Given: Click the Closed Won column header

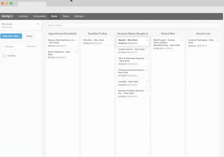Looking at the screenshot, I should (168, 33).
